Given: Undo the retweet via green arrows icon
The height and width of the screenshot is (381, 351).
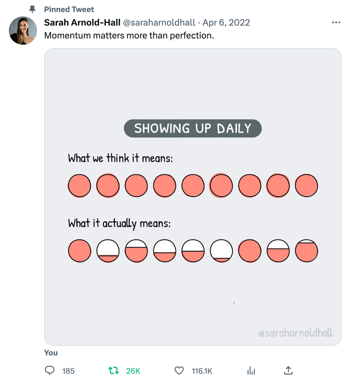Looking at the screenshot, I should coord(114,370).
